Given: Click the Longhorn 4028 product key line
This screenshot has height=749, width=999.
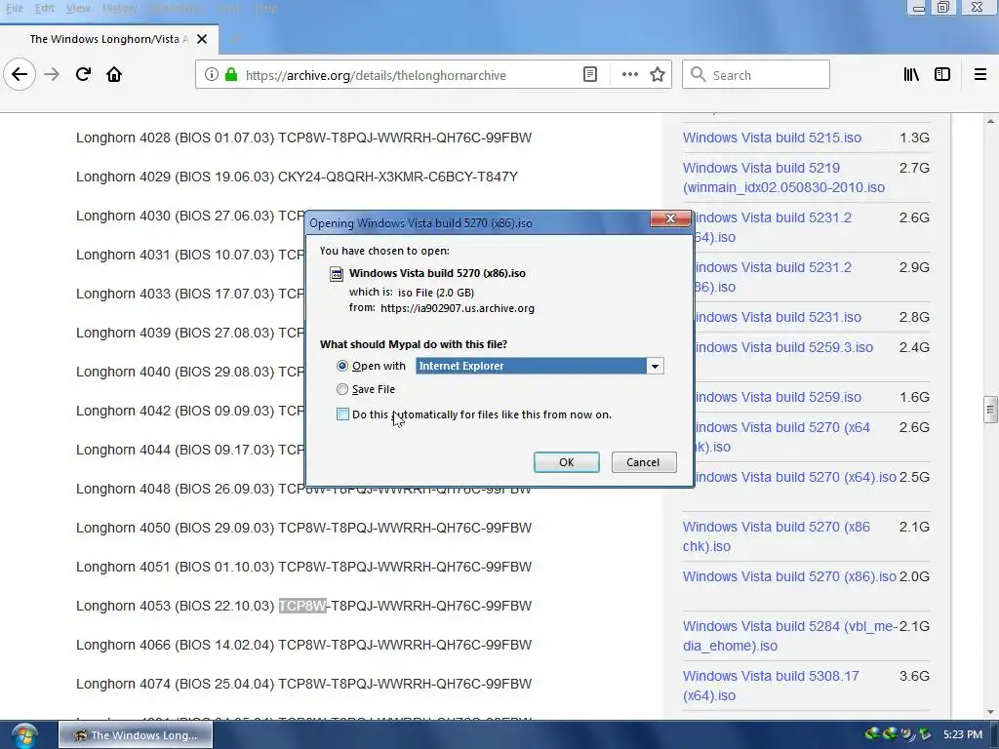Looking at the screenshot, I should click(304, 138).
